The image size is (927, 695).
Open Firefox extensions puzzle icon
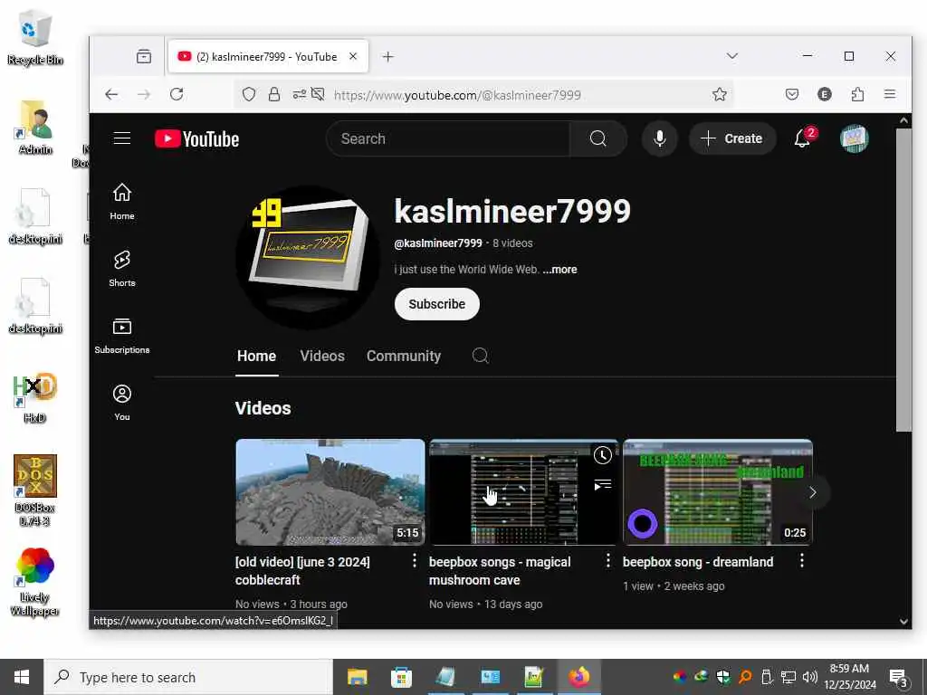857,94
